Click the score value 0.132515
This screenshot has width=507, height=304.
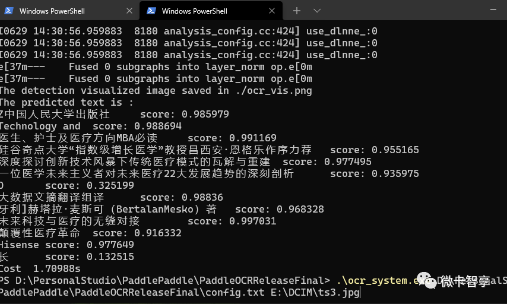coord(110,256)
